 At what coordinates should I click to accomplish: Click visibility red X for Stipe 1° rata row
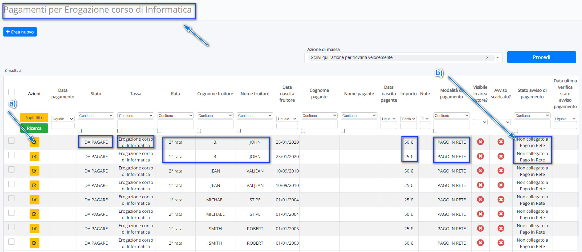[x=480, y=200]
